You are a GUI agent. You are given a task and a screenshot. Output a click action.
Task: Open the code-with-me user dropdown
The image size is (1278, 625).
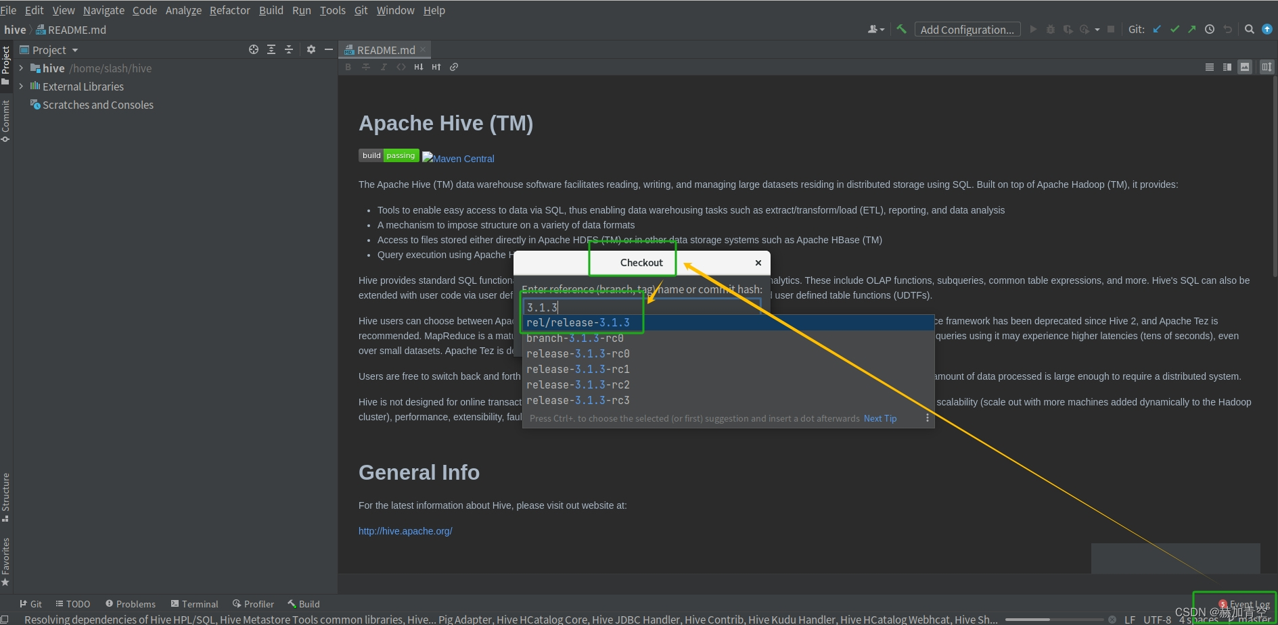click(x=876, y=29)
